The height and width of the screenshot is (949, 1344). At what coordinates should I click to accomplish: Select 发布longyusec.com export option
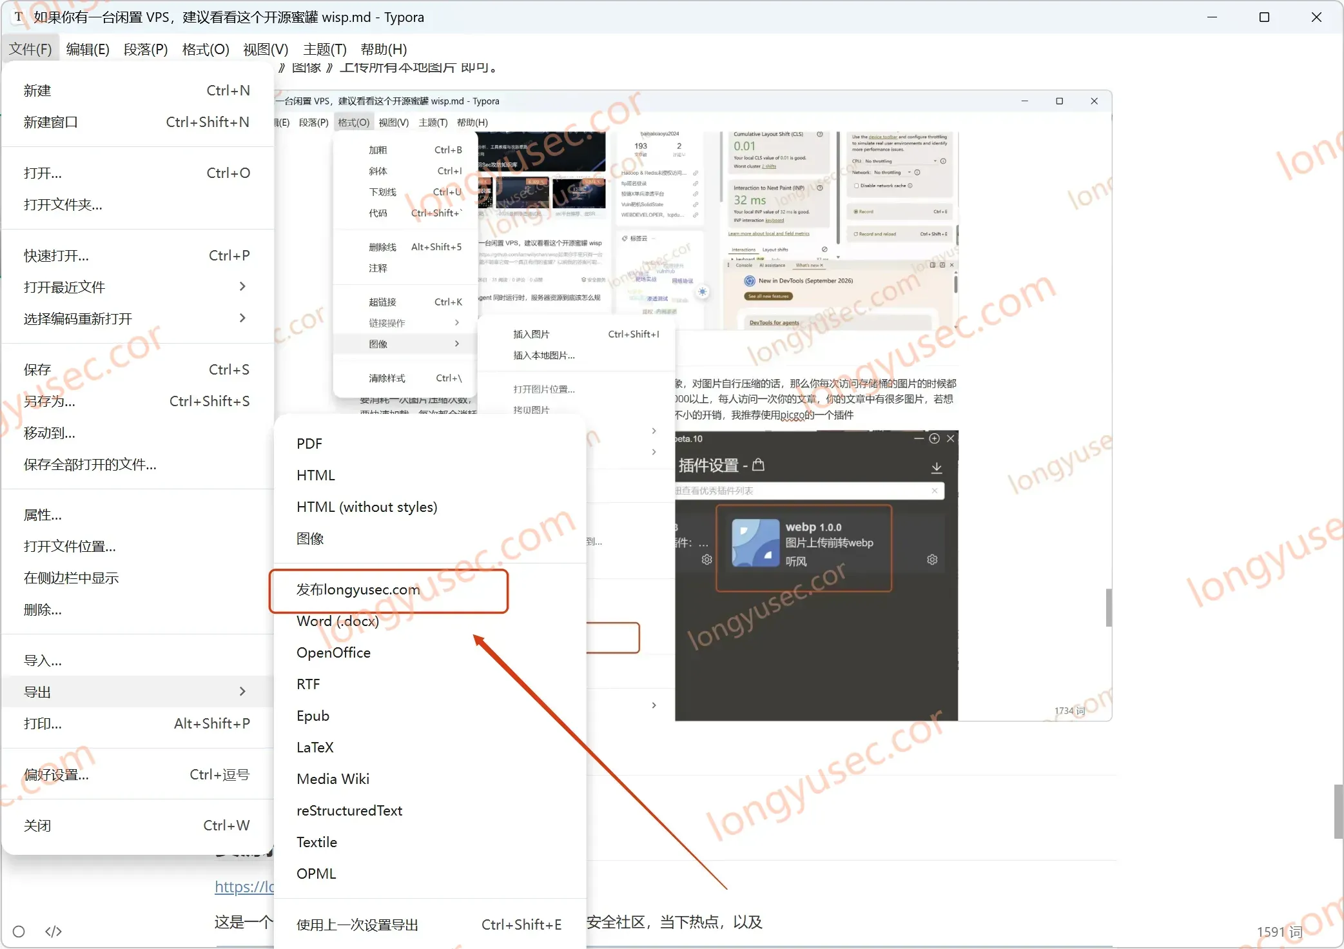[x=430, y=589]
